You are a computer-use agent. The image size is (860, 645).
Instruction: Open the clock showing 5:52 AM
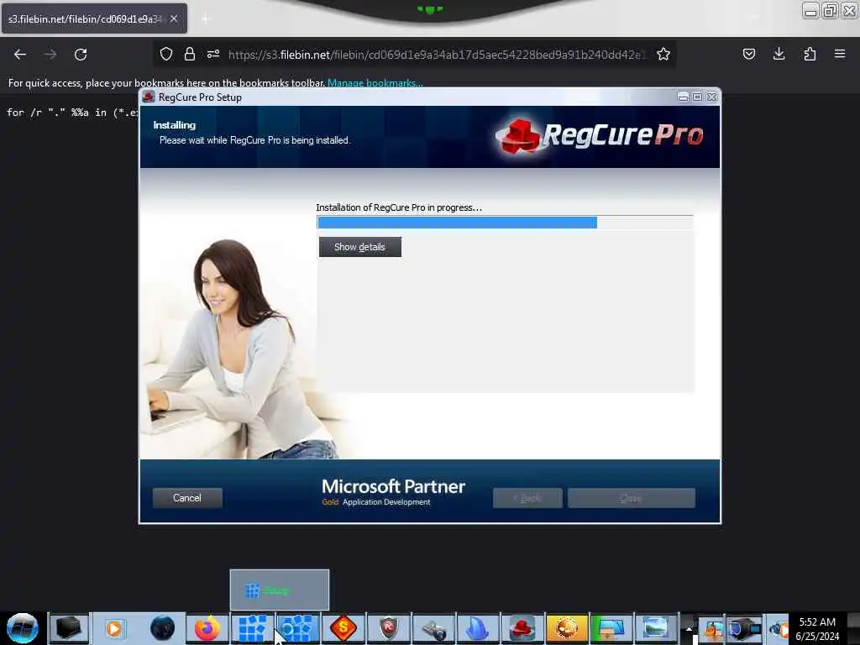pos(817,629)
